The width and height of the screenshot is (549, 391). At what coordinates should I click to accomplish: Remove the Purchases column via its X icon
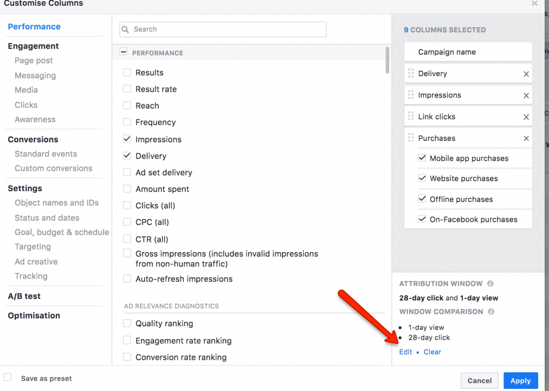pos(528,138)
